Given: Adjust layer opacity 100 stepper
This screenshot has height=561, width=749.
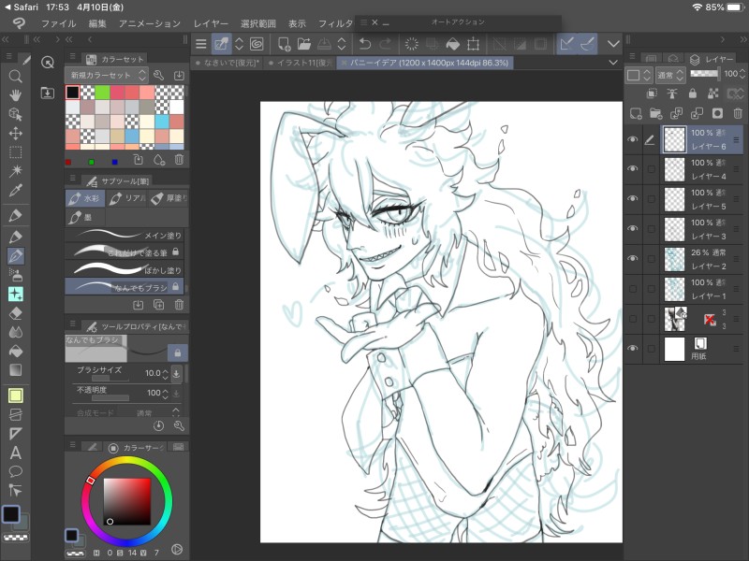Looking at the screenshot, I should pos(742,74).
